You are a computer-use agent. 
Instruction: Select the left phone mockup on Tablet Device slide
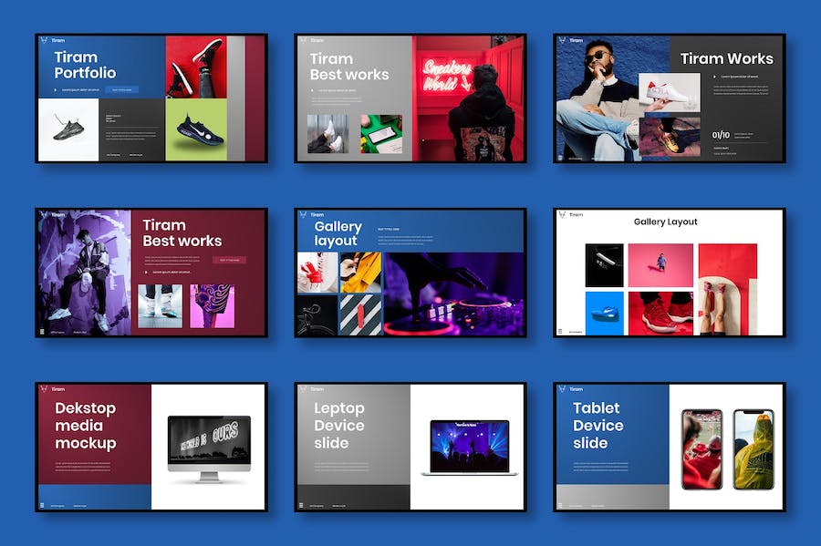[701, 448]
